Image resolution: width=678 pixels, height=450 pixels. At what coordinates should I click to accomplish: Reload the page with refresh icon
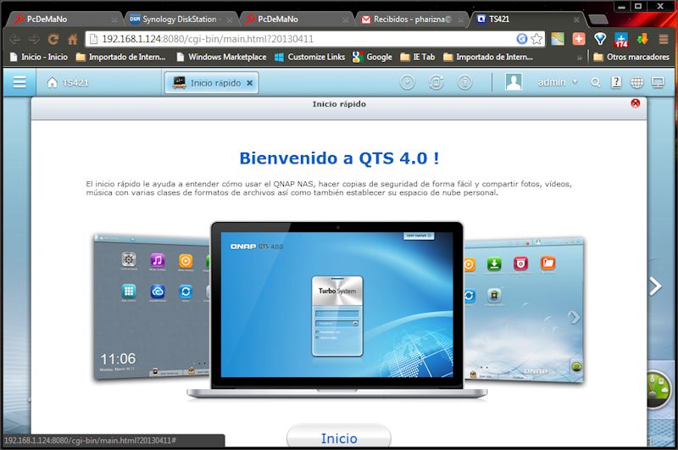(x=53, y=39)
